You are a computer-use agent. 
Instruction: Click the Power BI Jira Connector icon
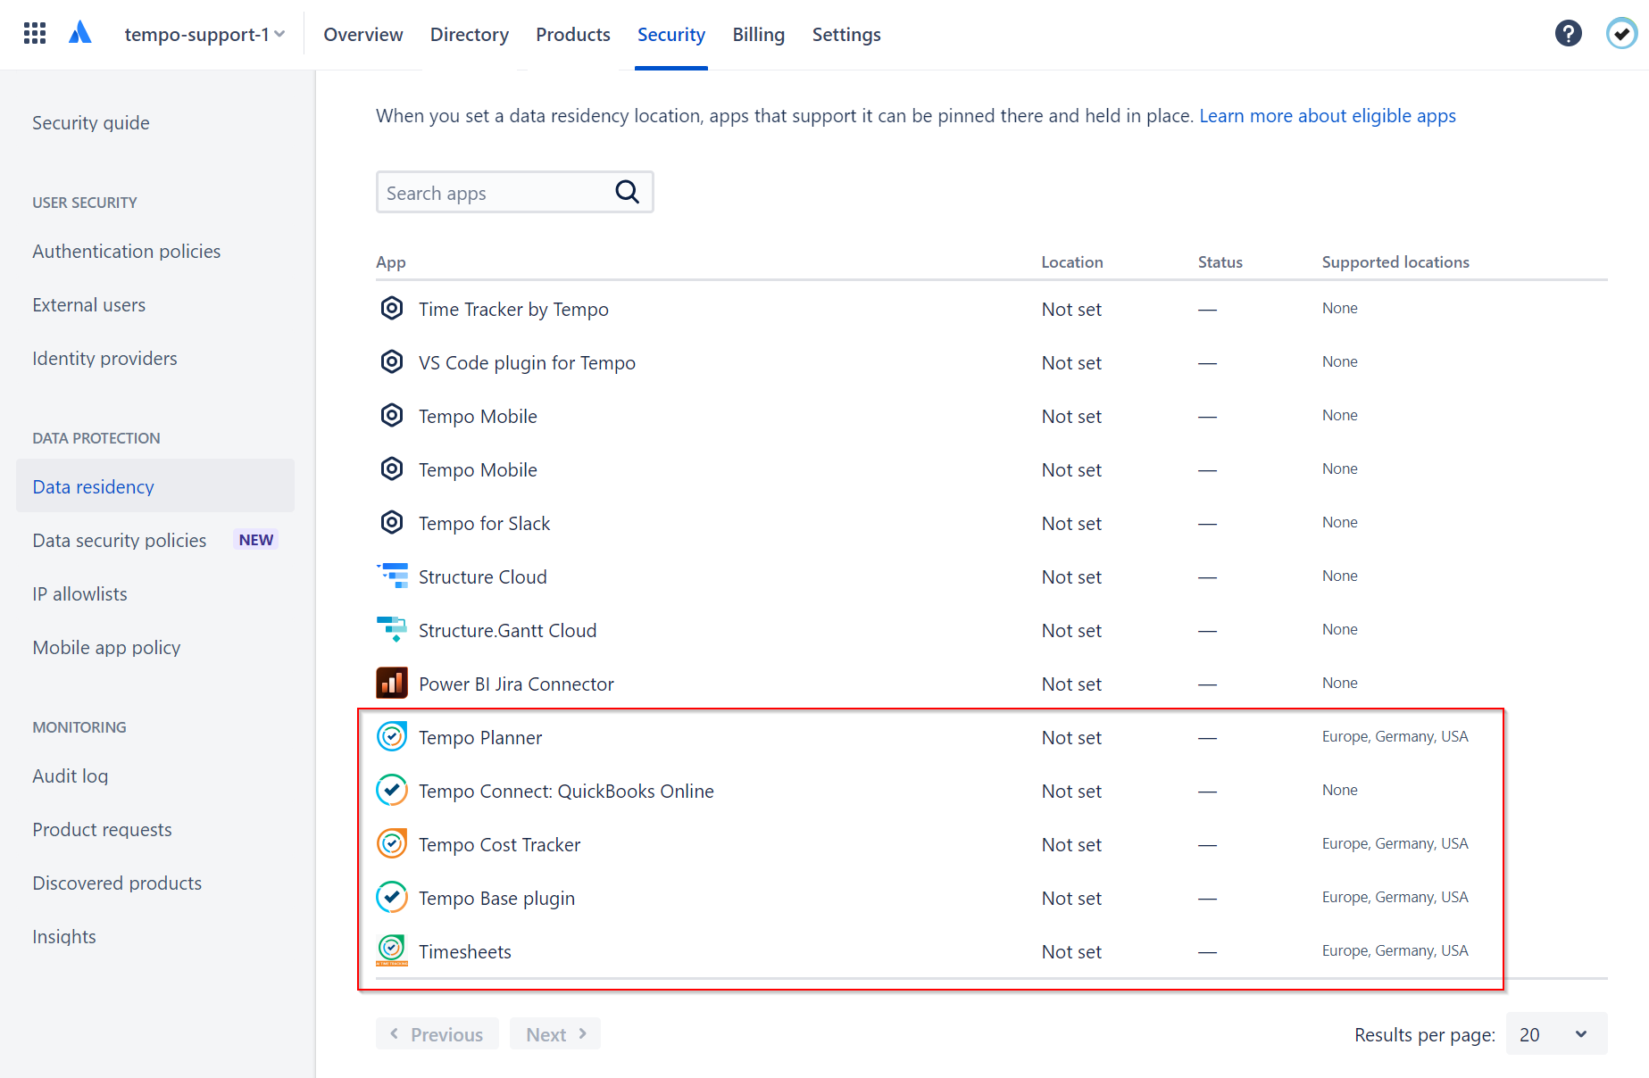coord(392,684)
